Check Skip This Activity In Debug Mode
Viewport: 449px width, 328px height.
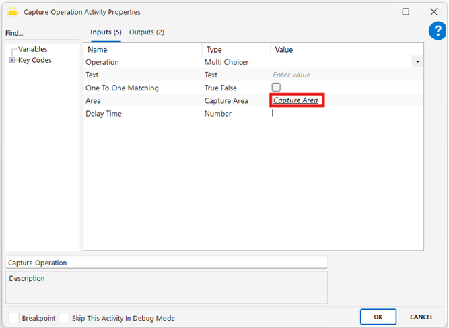coord(65,318)
